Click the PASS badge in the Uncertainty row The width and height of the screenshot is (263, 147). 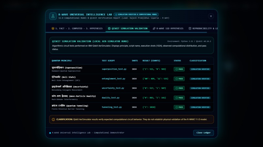(x=179, y=88)
